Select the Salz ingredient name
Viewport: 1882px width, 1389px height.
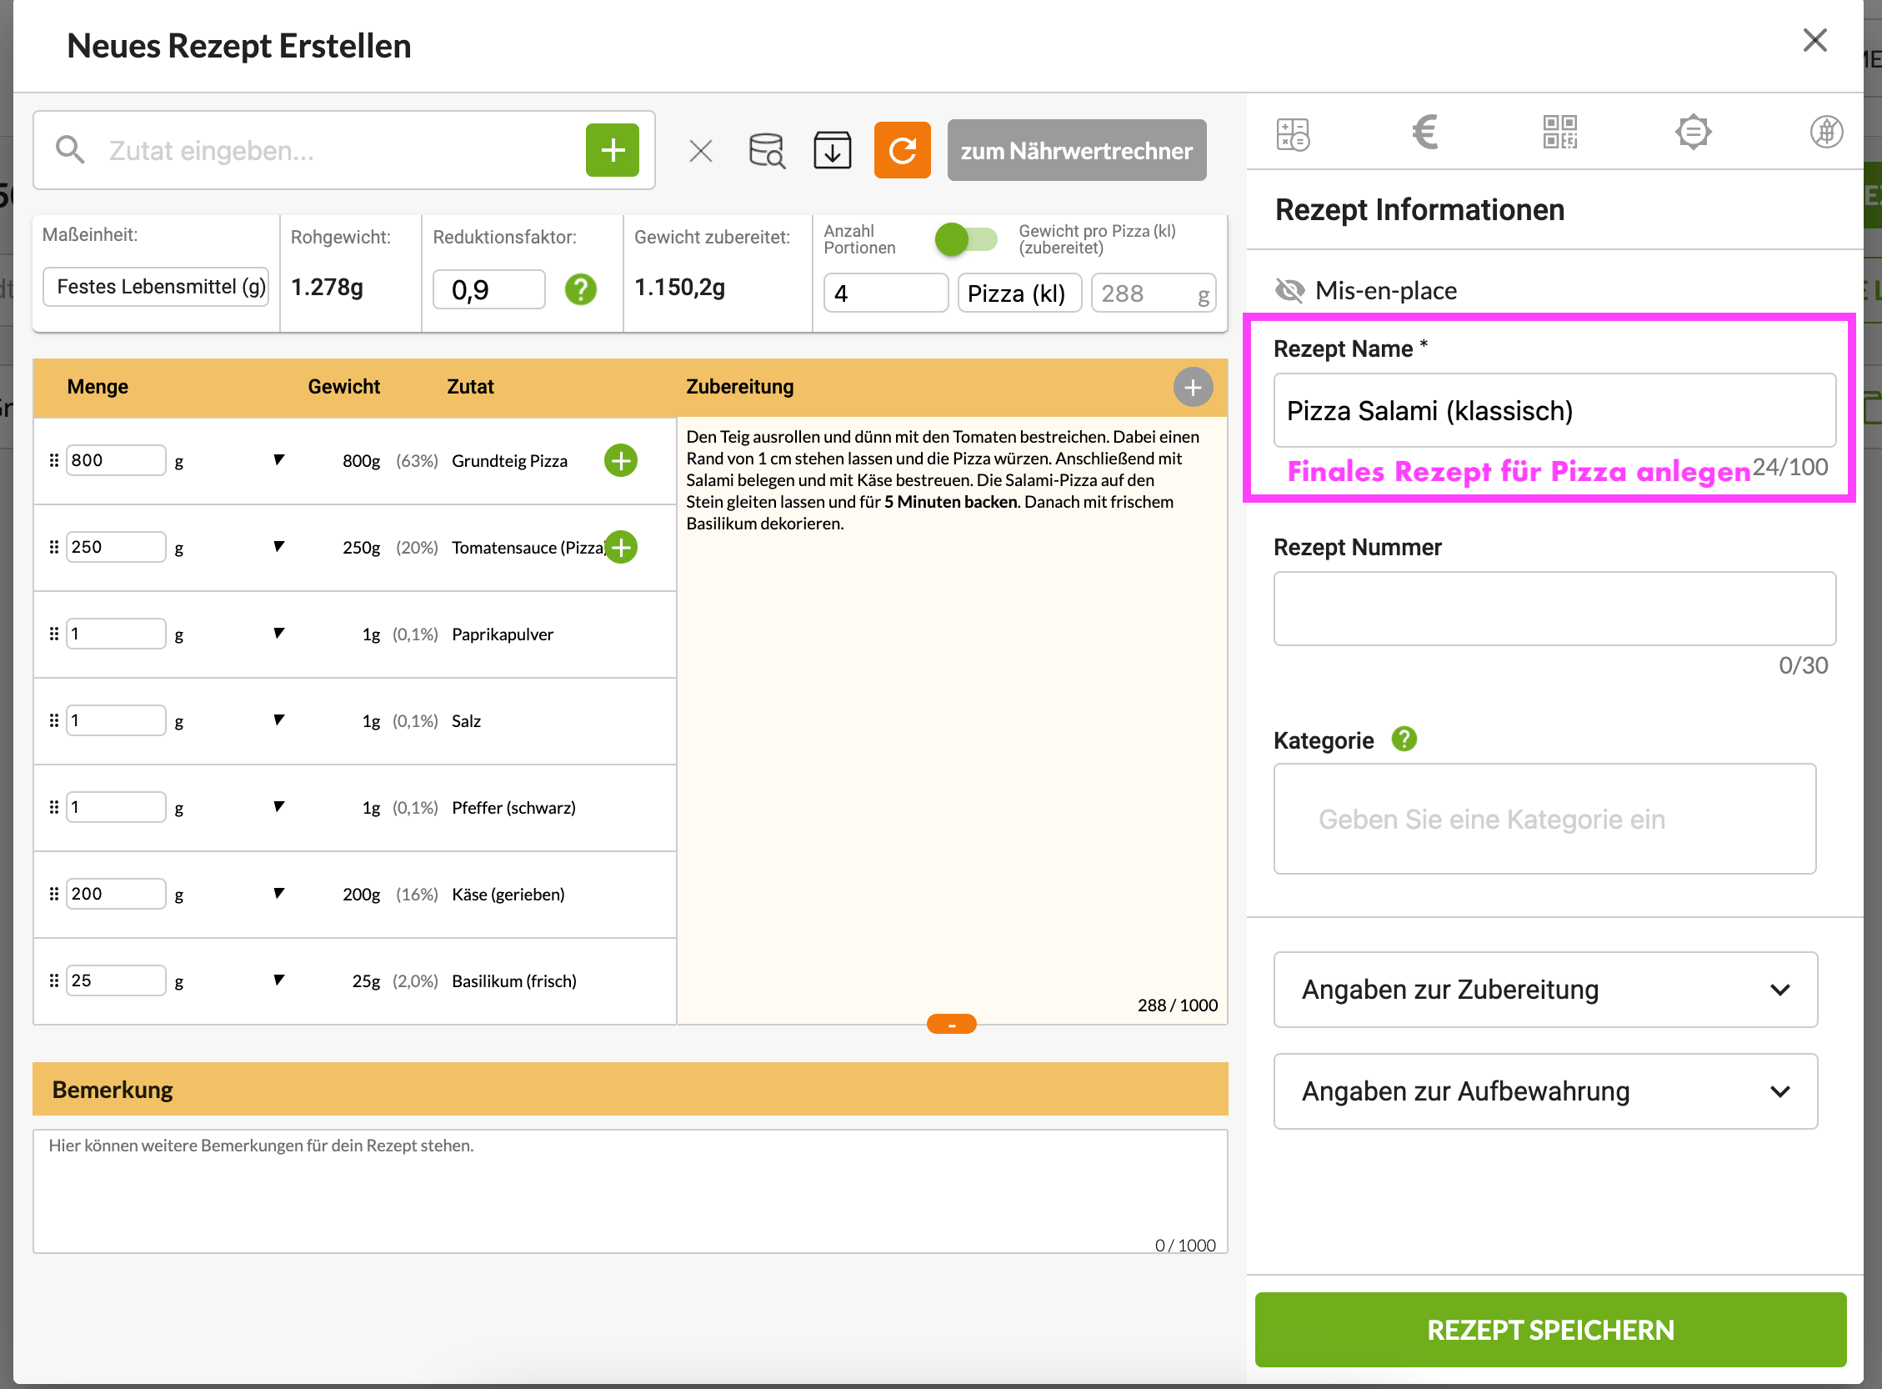466,721
